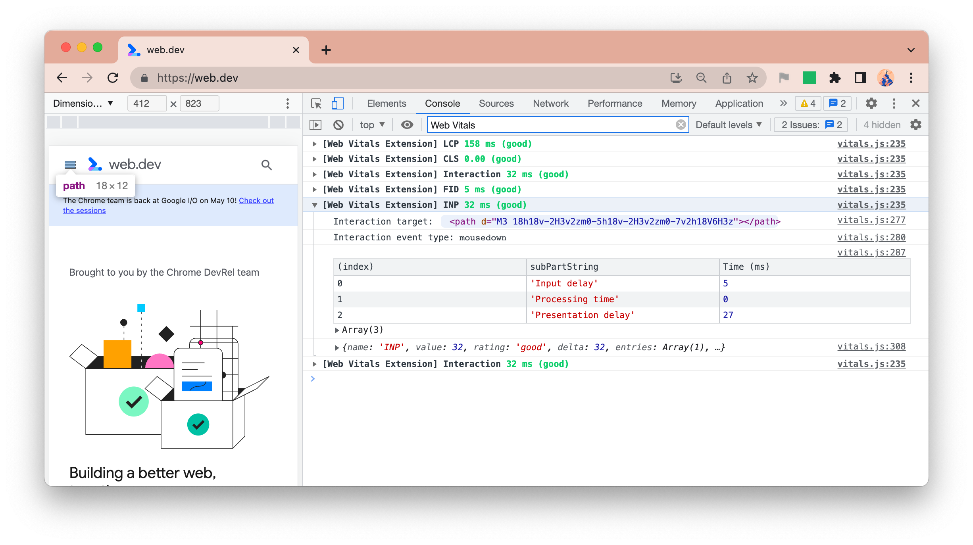Image resolution: width=973 pixels, height=545 pixels.
Task: Click the close DevTools X icon
Action: pos(915,103)
